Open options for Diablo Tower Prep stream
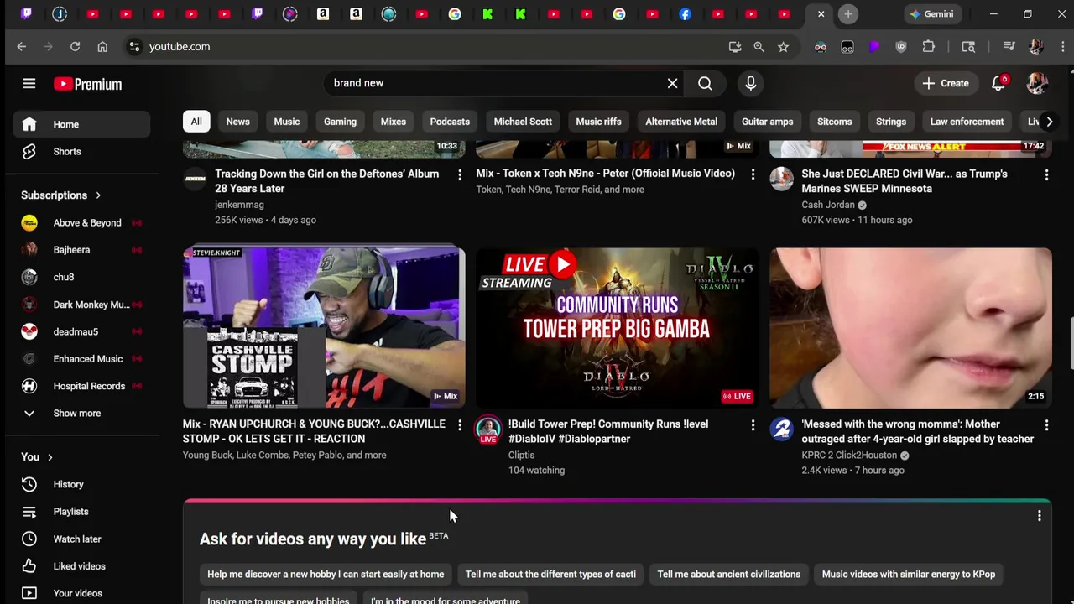The width and height of the screenshot is (1074, 604). click(753, 425)
